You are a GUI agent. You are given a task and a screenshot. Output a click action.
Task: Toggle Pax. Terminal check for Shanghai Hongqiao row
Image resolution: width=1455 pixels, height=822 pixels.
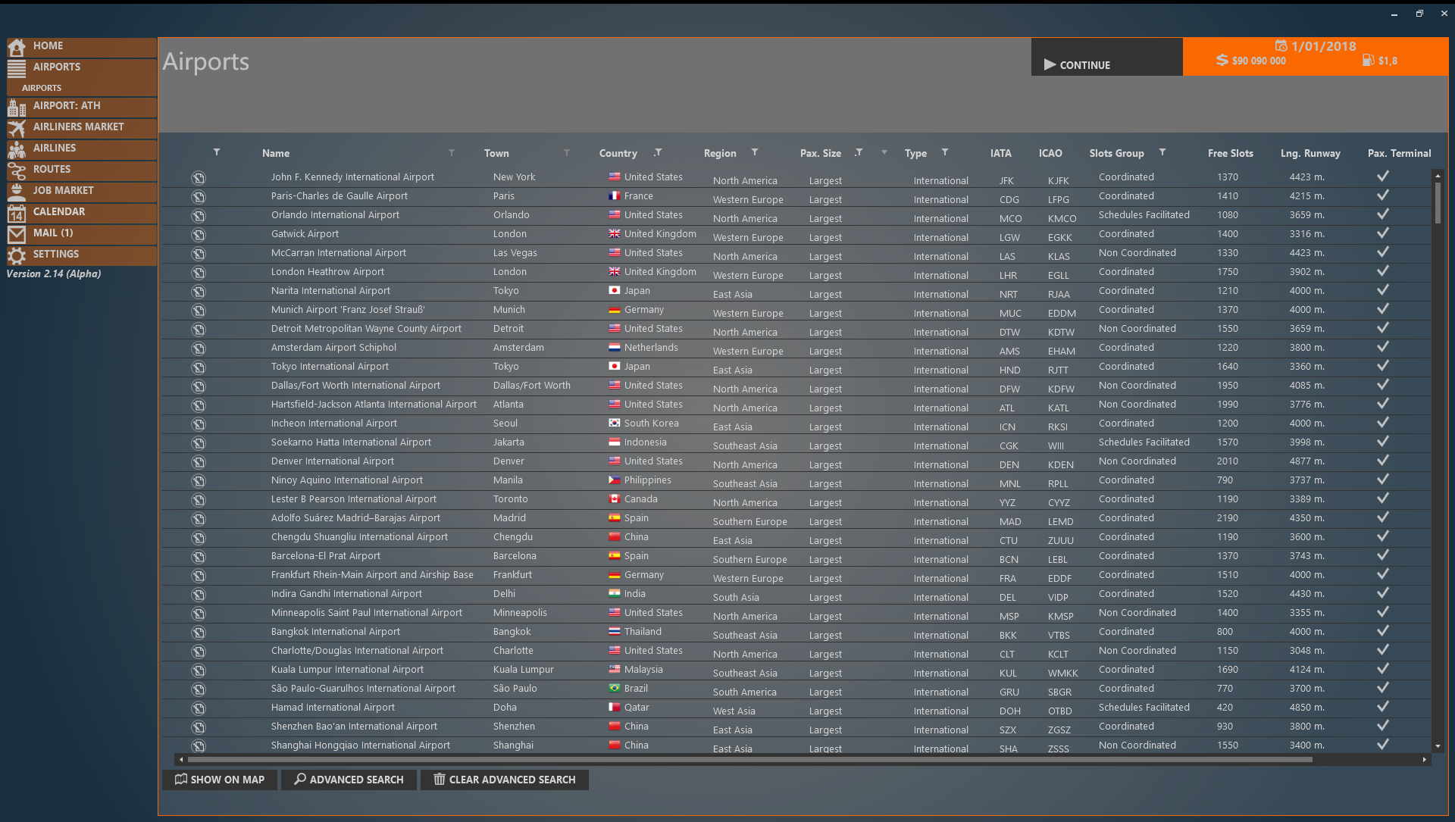point(1383,744)
